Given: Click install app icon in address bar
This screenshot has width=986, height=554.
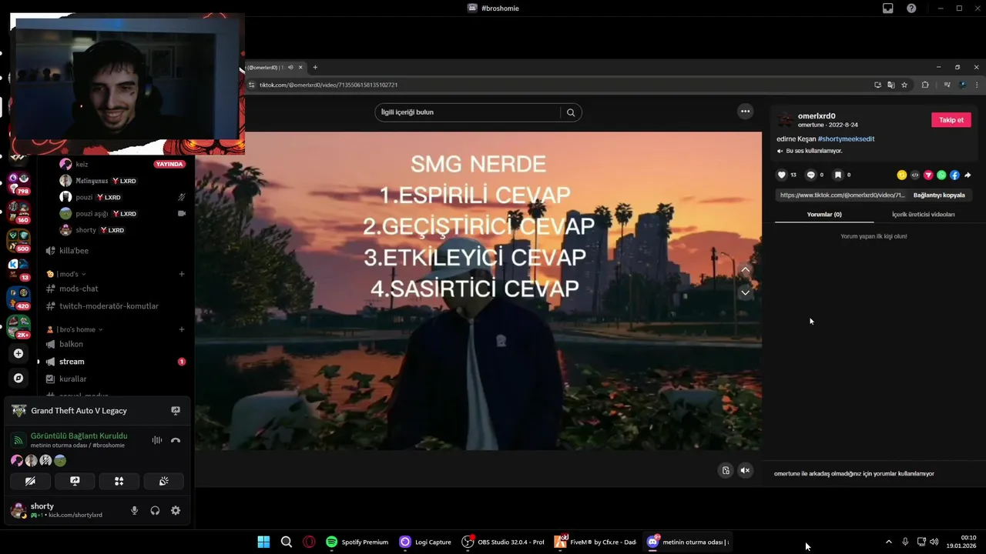Looking at the screenshot, I should (877, 85).
